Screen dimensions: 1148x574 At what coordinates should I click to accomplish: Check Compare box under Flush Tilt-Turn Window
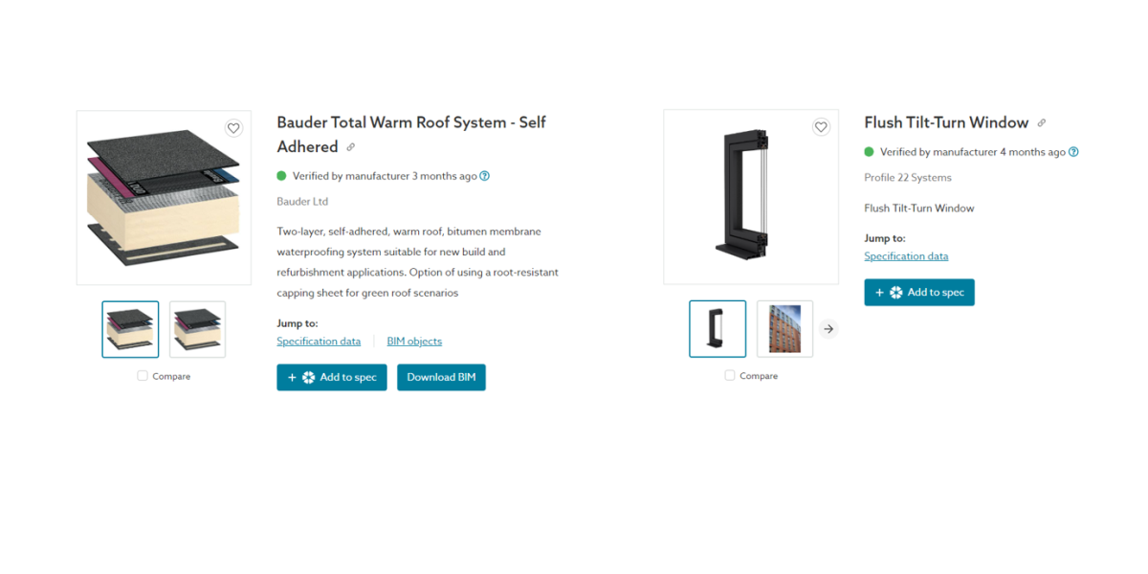click(x=730, y=376)
